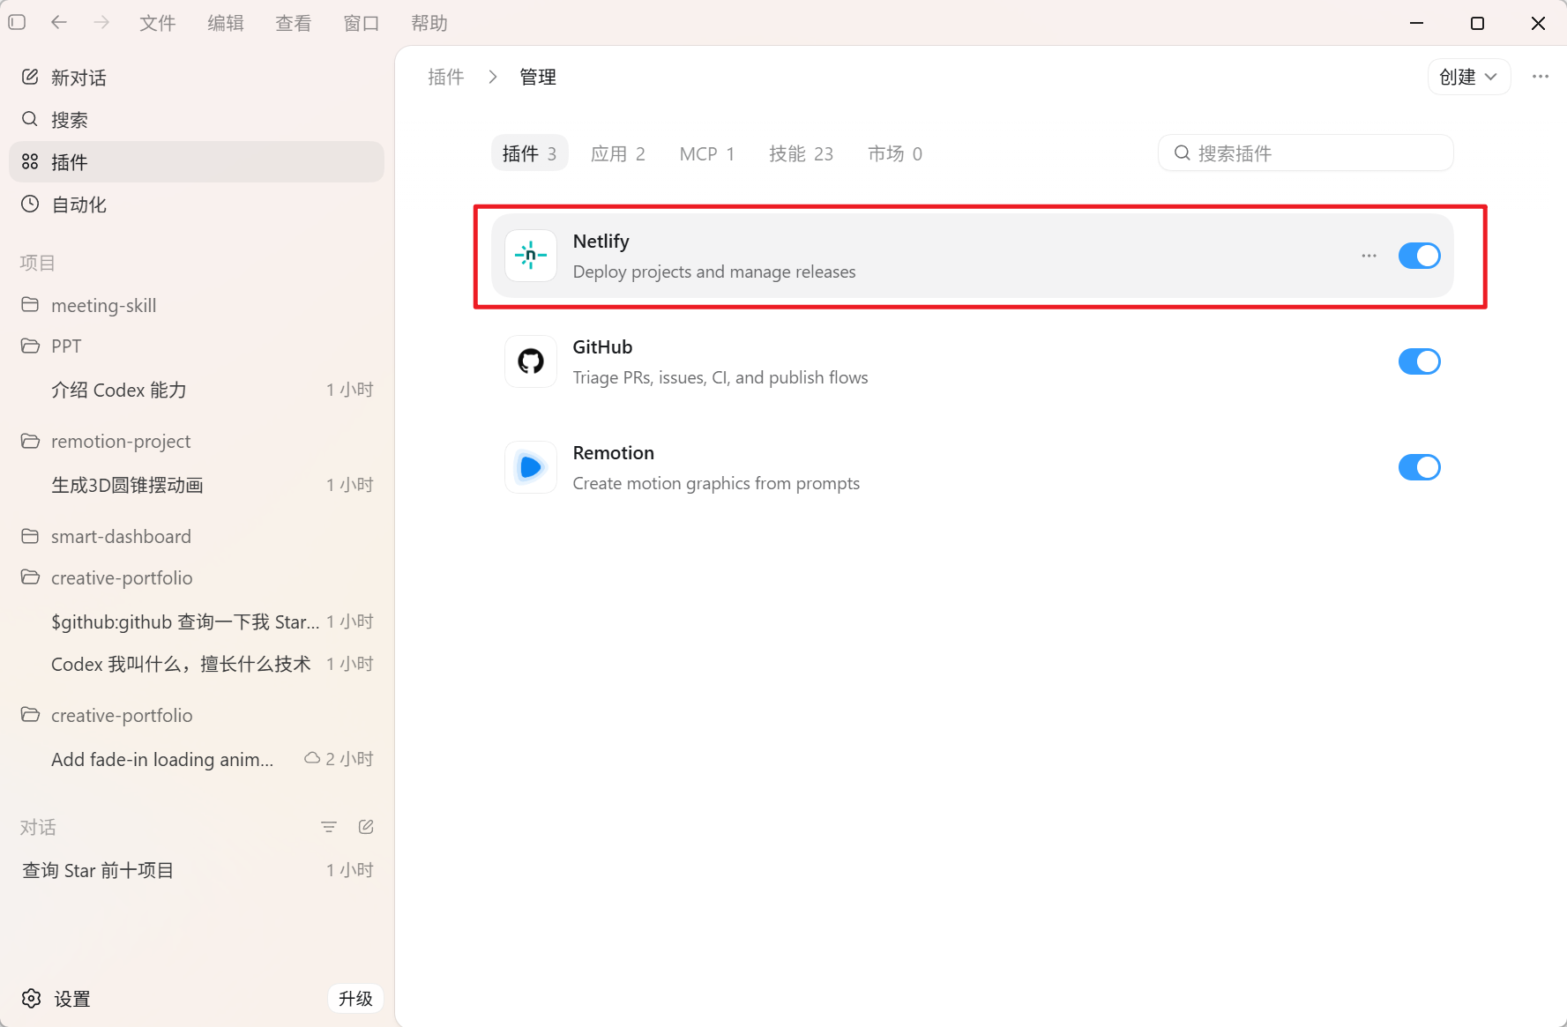Click the Remotion plugin logo
This screenshot has height=1027, width=1567.
pos(531,467)
